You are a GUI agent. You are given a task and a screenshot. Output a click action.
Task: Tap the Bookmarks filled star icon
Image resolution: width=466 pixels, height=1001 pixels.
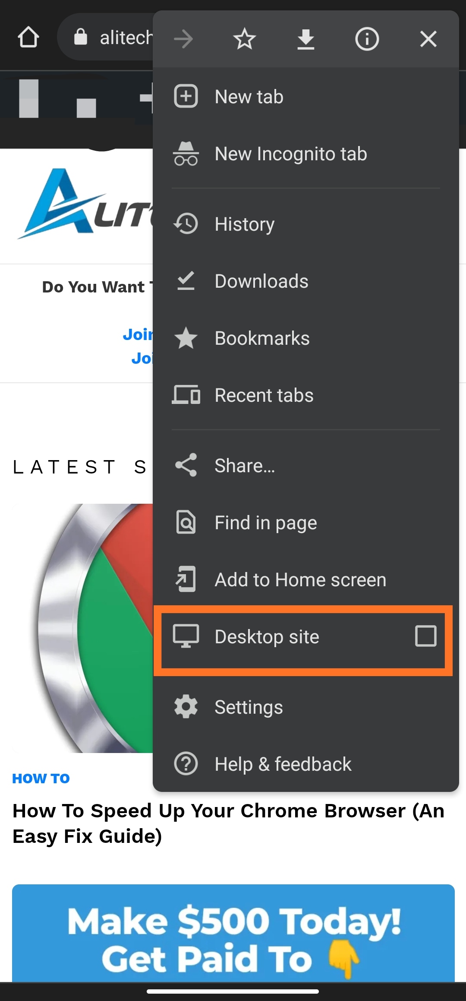(x=186, y=338)
